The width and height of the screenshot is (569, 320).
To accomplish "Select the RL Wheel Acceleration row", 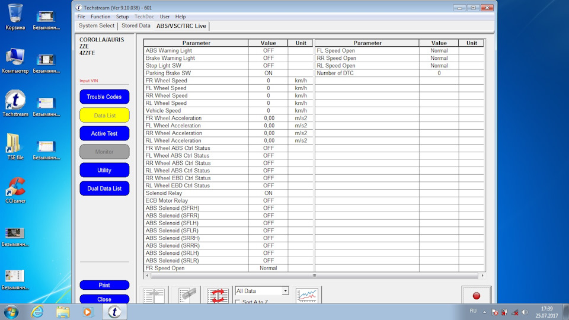I will pos(228,141).
